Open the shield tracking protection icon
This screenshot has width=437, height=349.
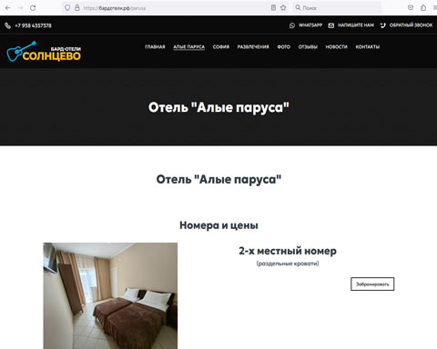67,8
